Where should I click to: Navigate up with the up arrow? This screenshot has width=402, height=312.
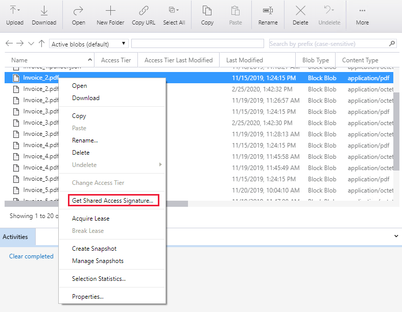click(x=42, y=44)
